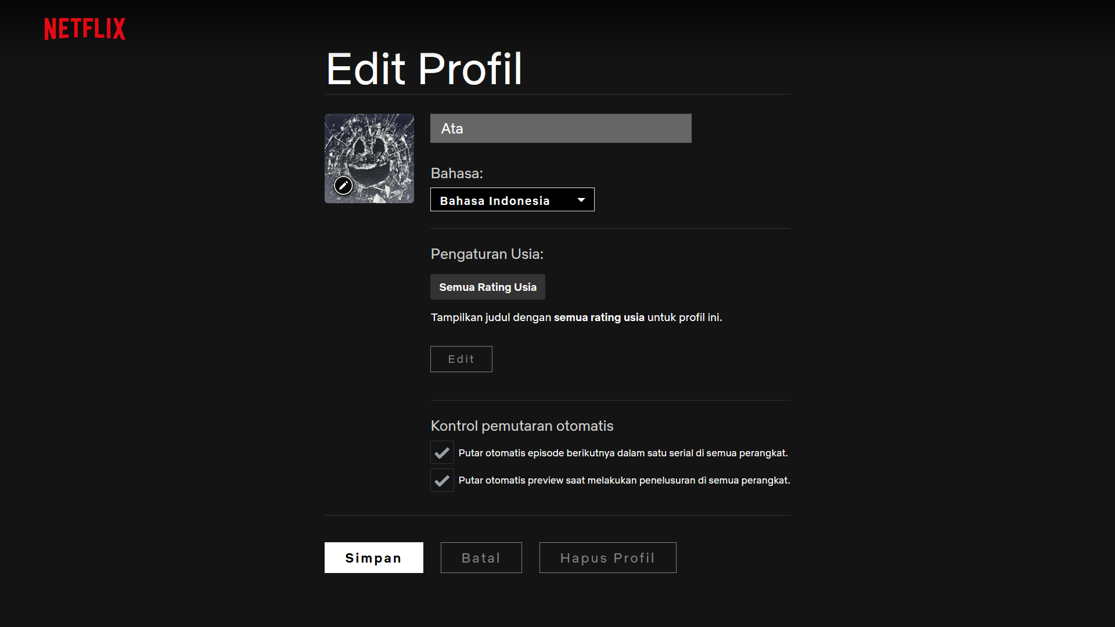Click the Edit Profil page heading
This screenshot has height=627, width=1115.
pos(424,69)
